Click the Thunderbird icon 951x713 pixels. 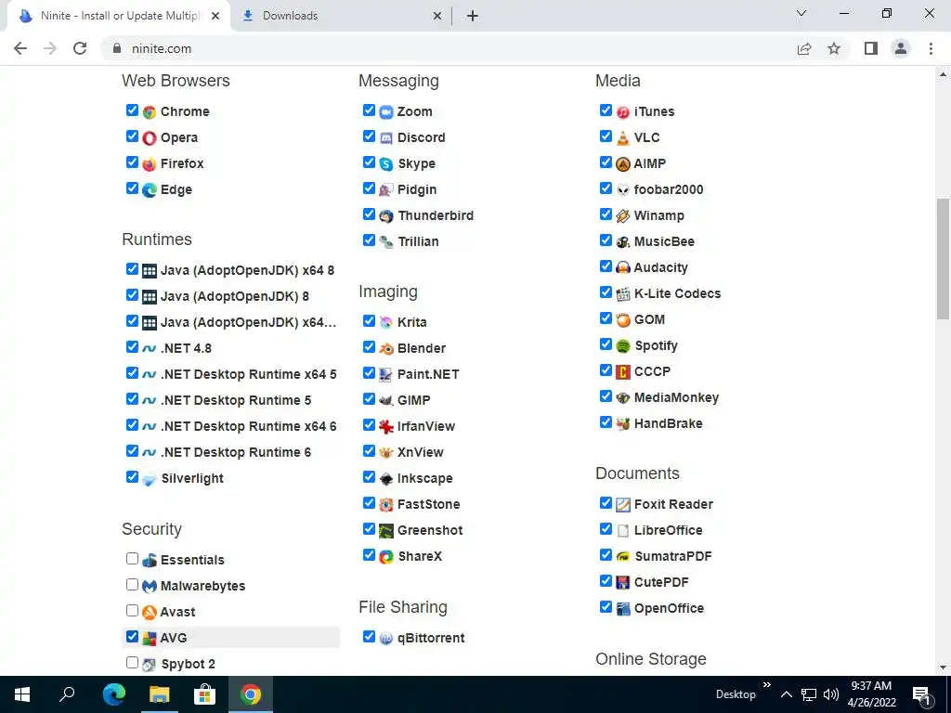pyautogui.click(x=386, y=216)
